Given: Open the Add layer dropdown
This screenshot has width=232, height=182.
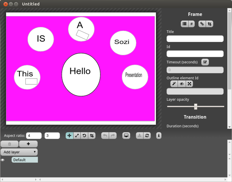Looking at the screenshot, I should [19, 152].
